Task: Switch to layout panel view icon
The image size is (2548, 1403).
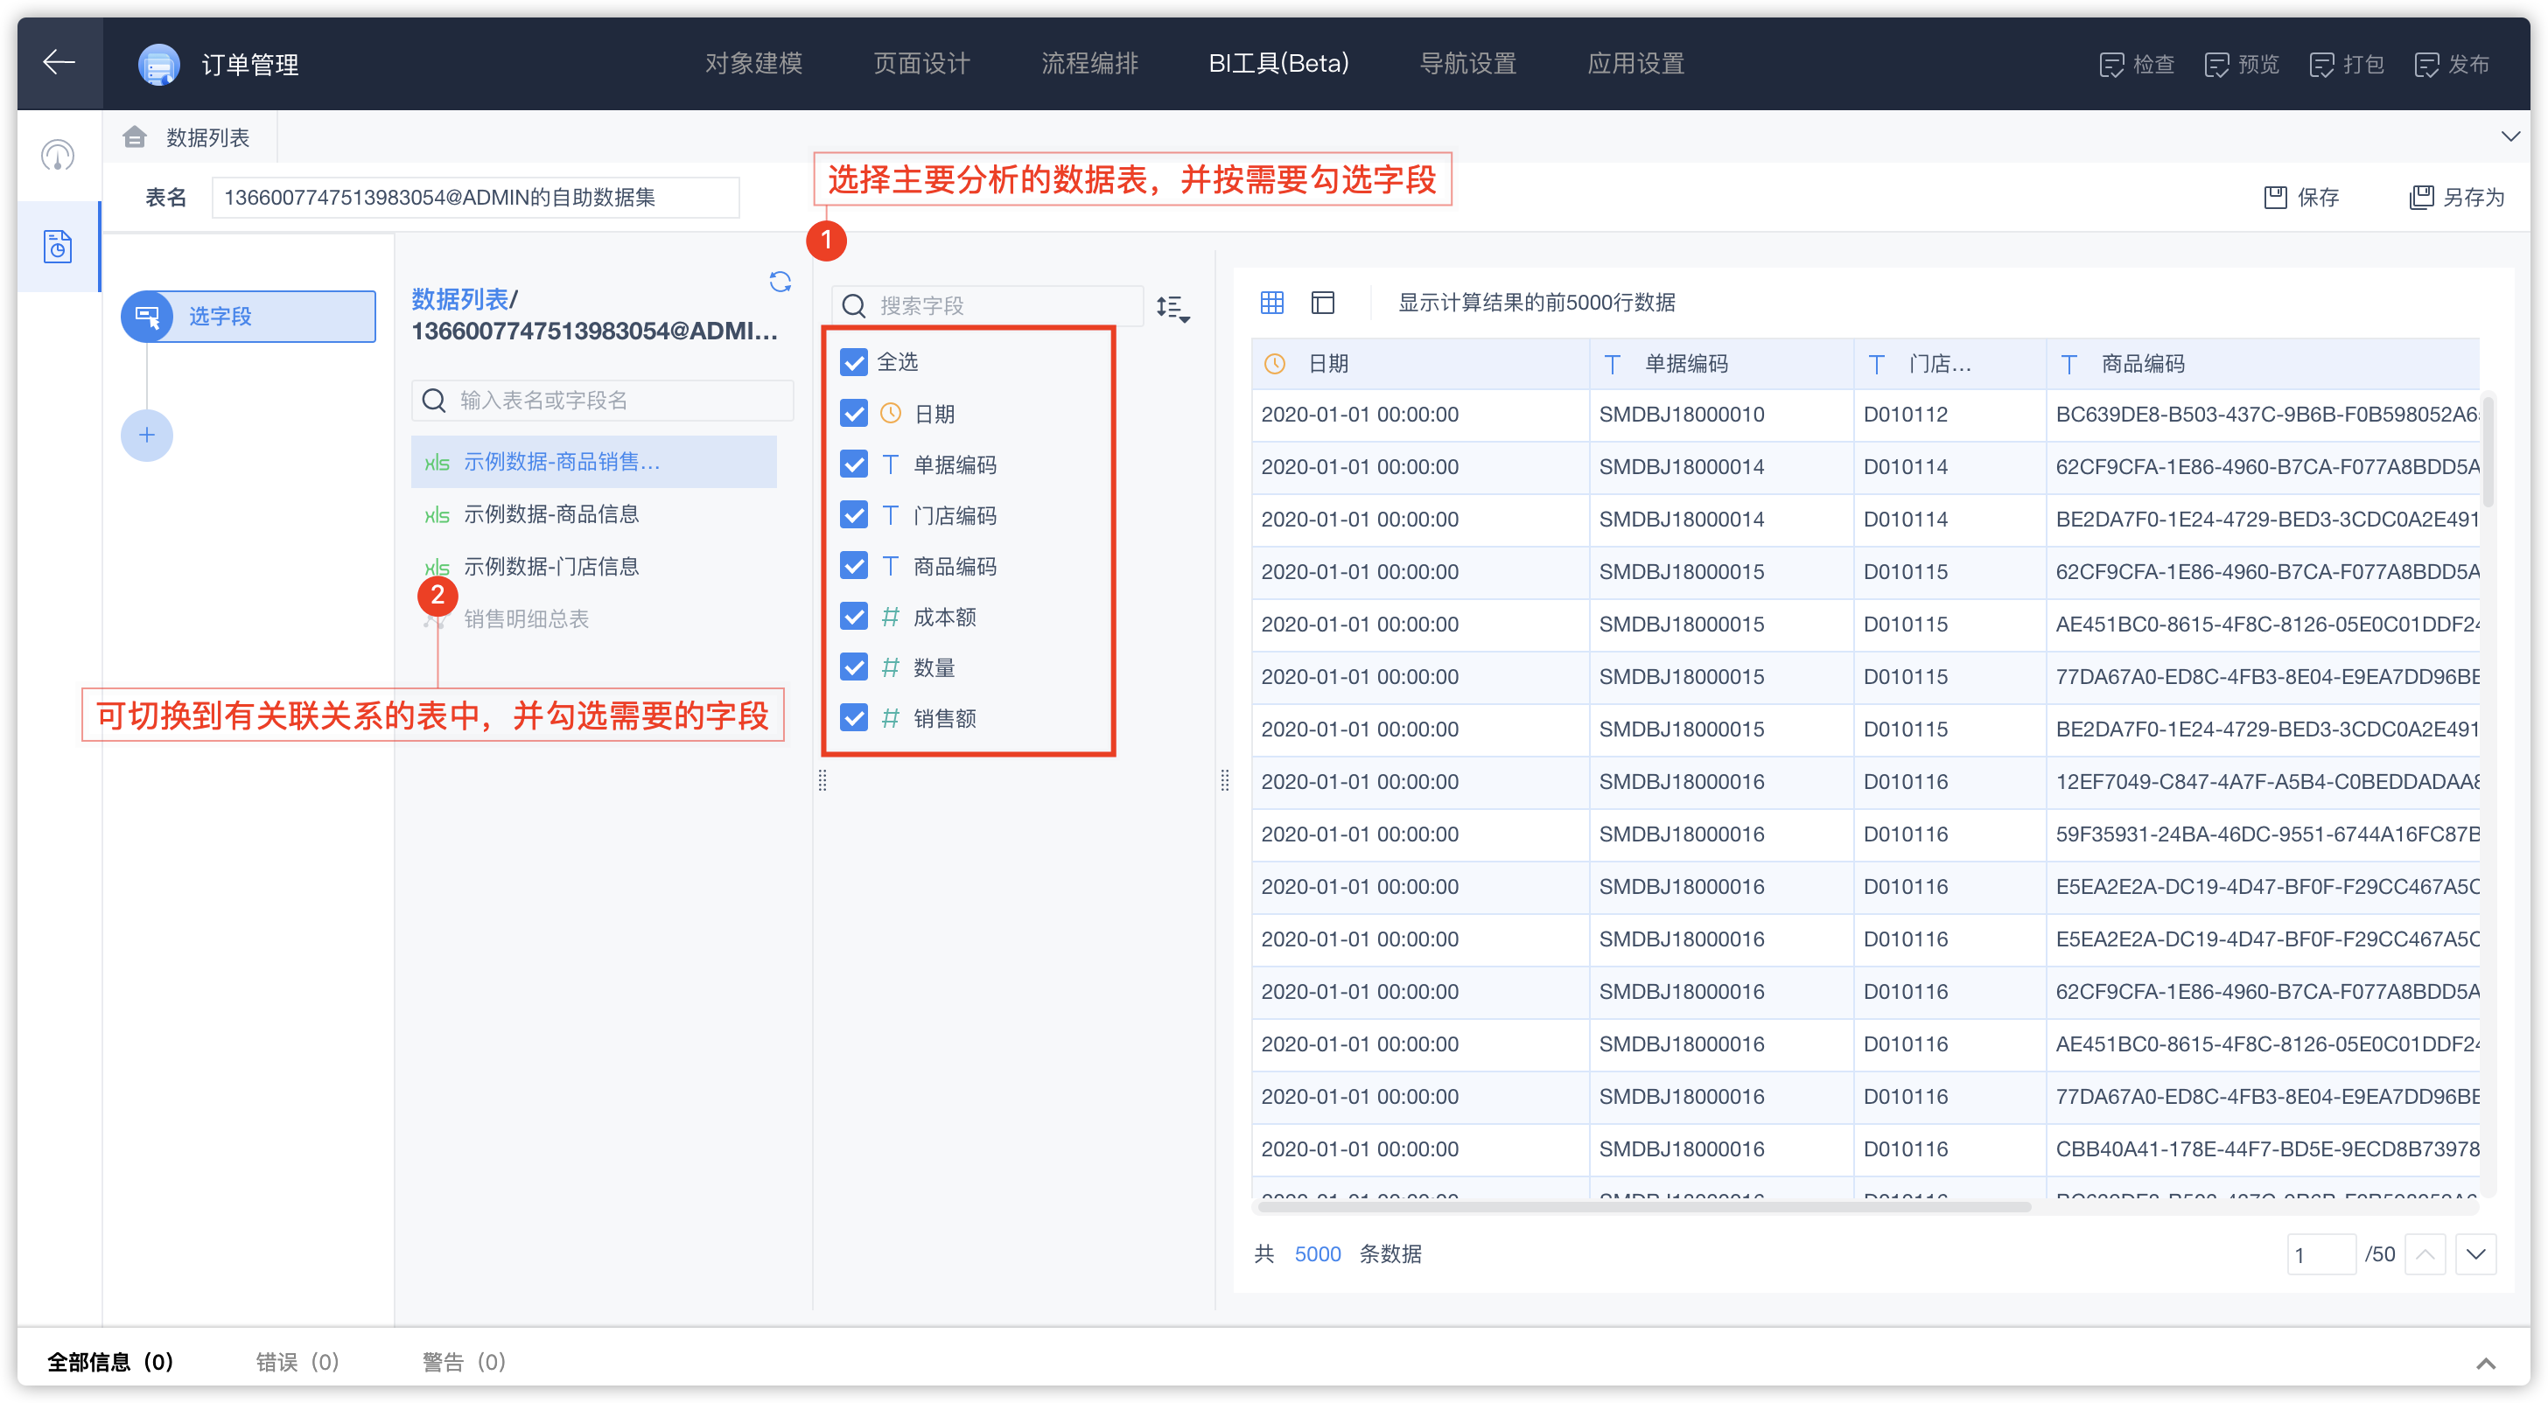Action: tap(1322, 303)
